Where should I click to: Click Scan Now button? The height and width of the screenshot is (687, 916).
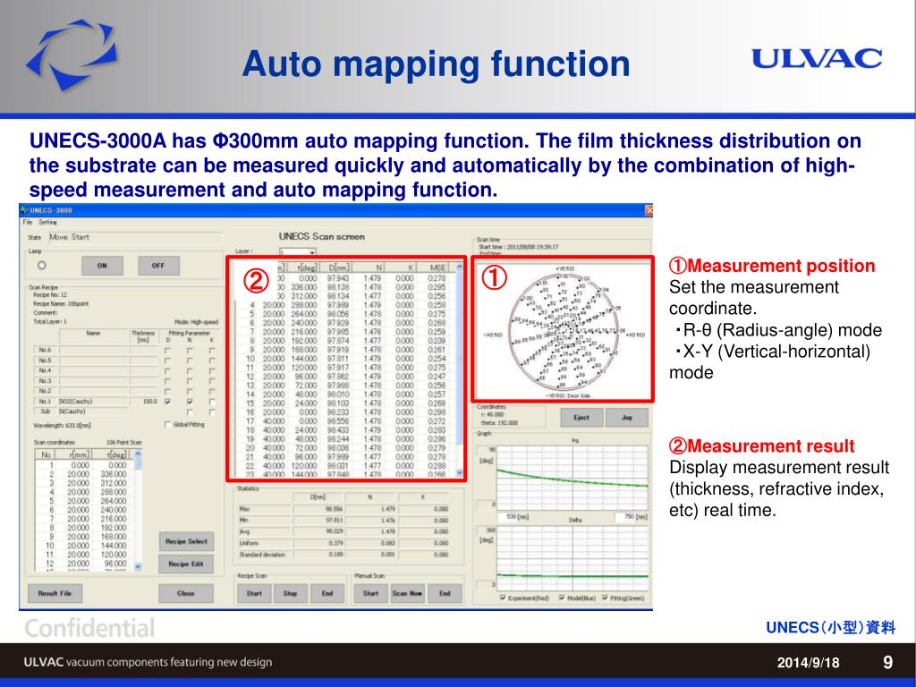[407, 594]
